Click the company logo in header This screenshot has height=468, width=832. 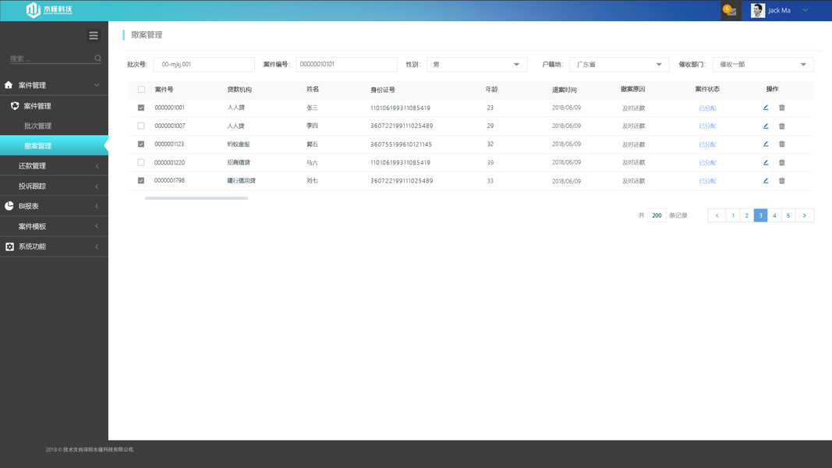coord(49,10)
